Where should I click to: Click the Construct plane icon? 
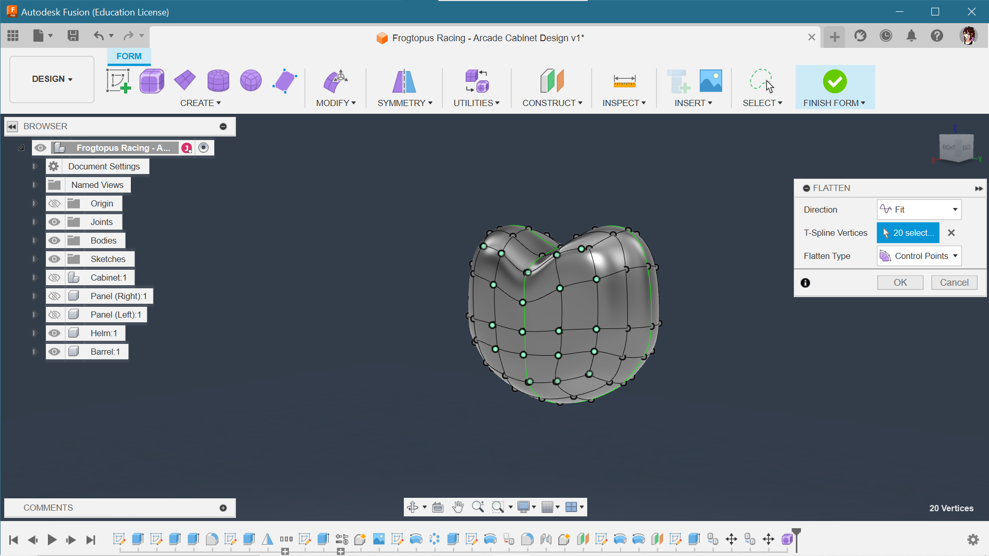(x=552, y=81)
